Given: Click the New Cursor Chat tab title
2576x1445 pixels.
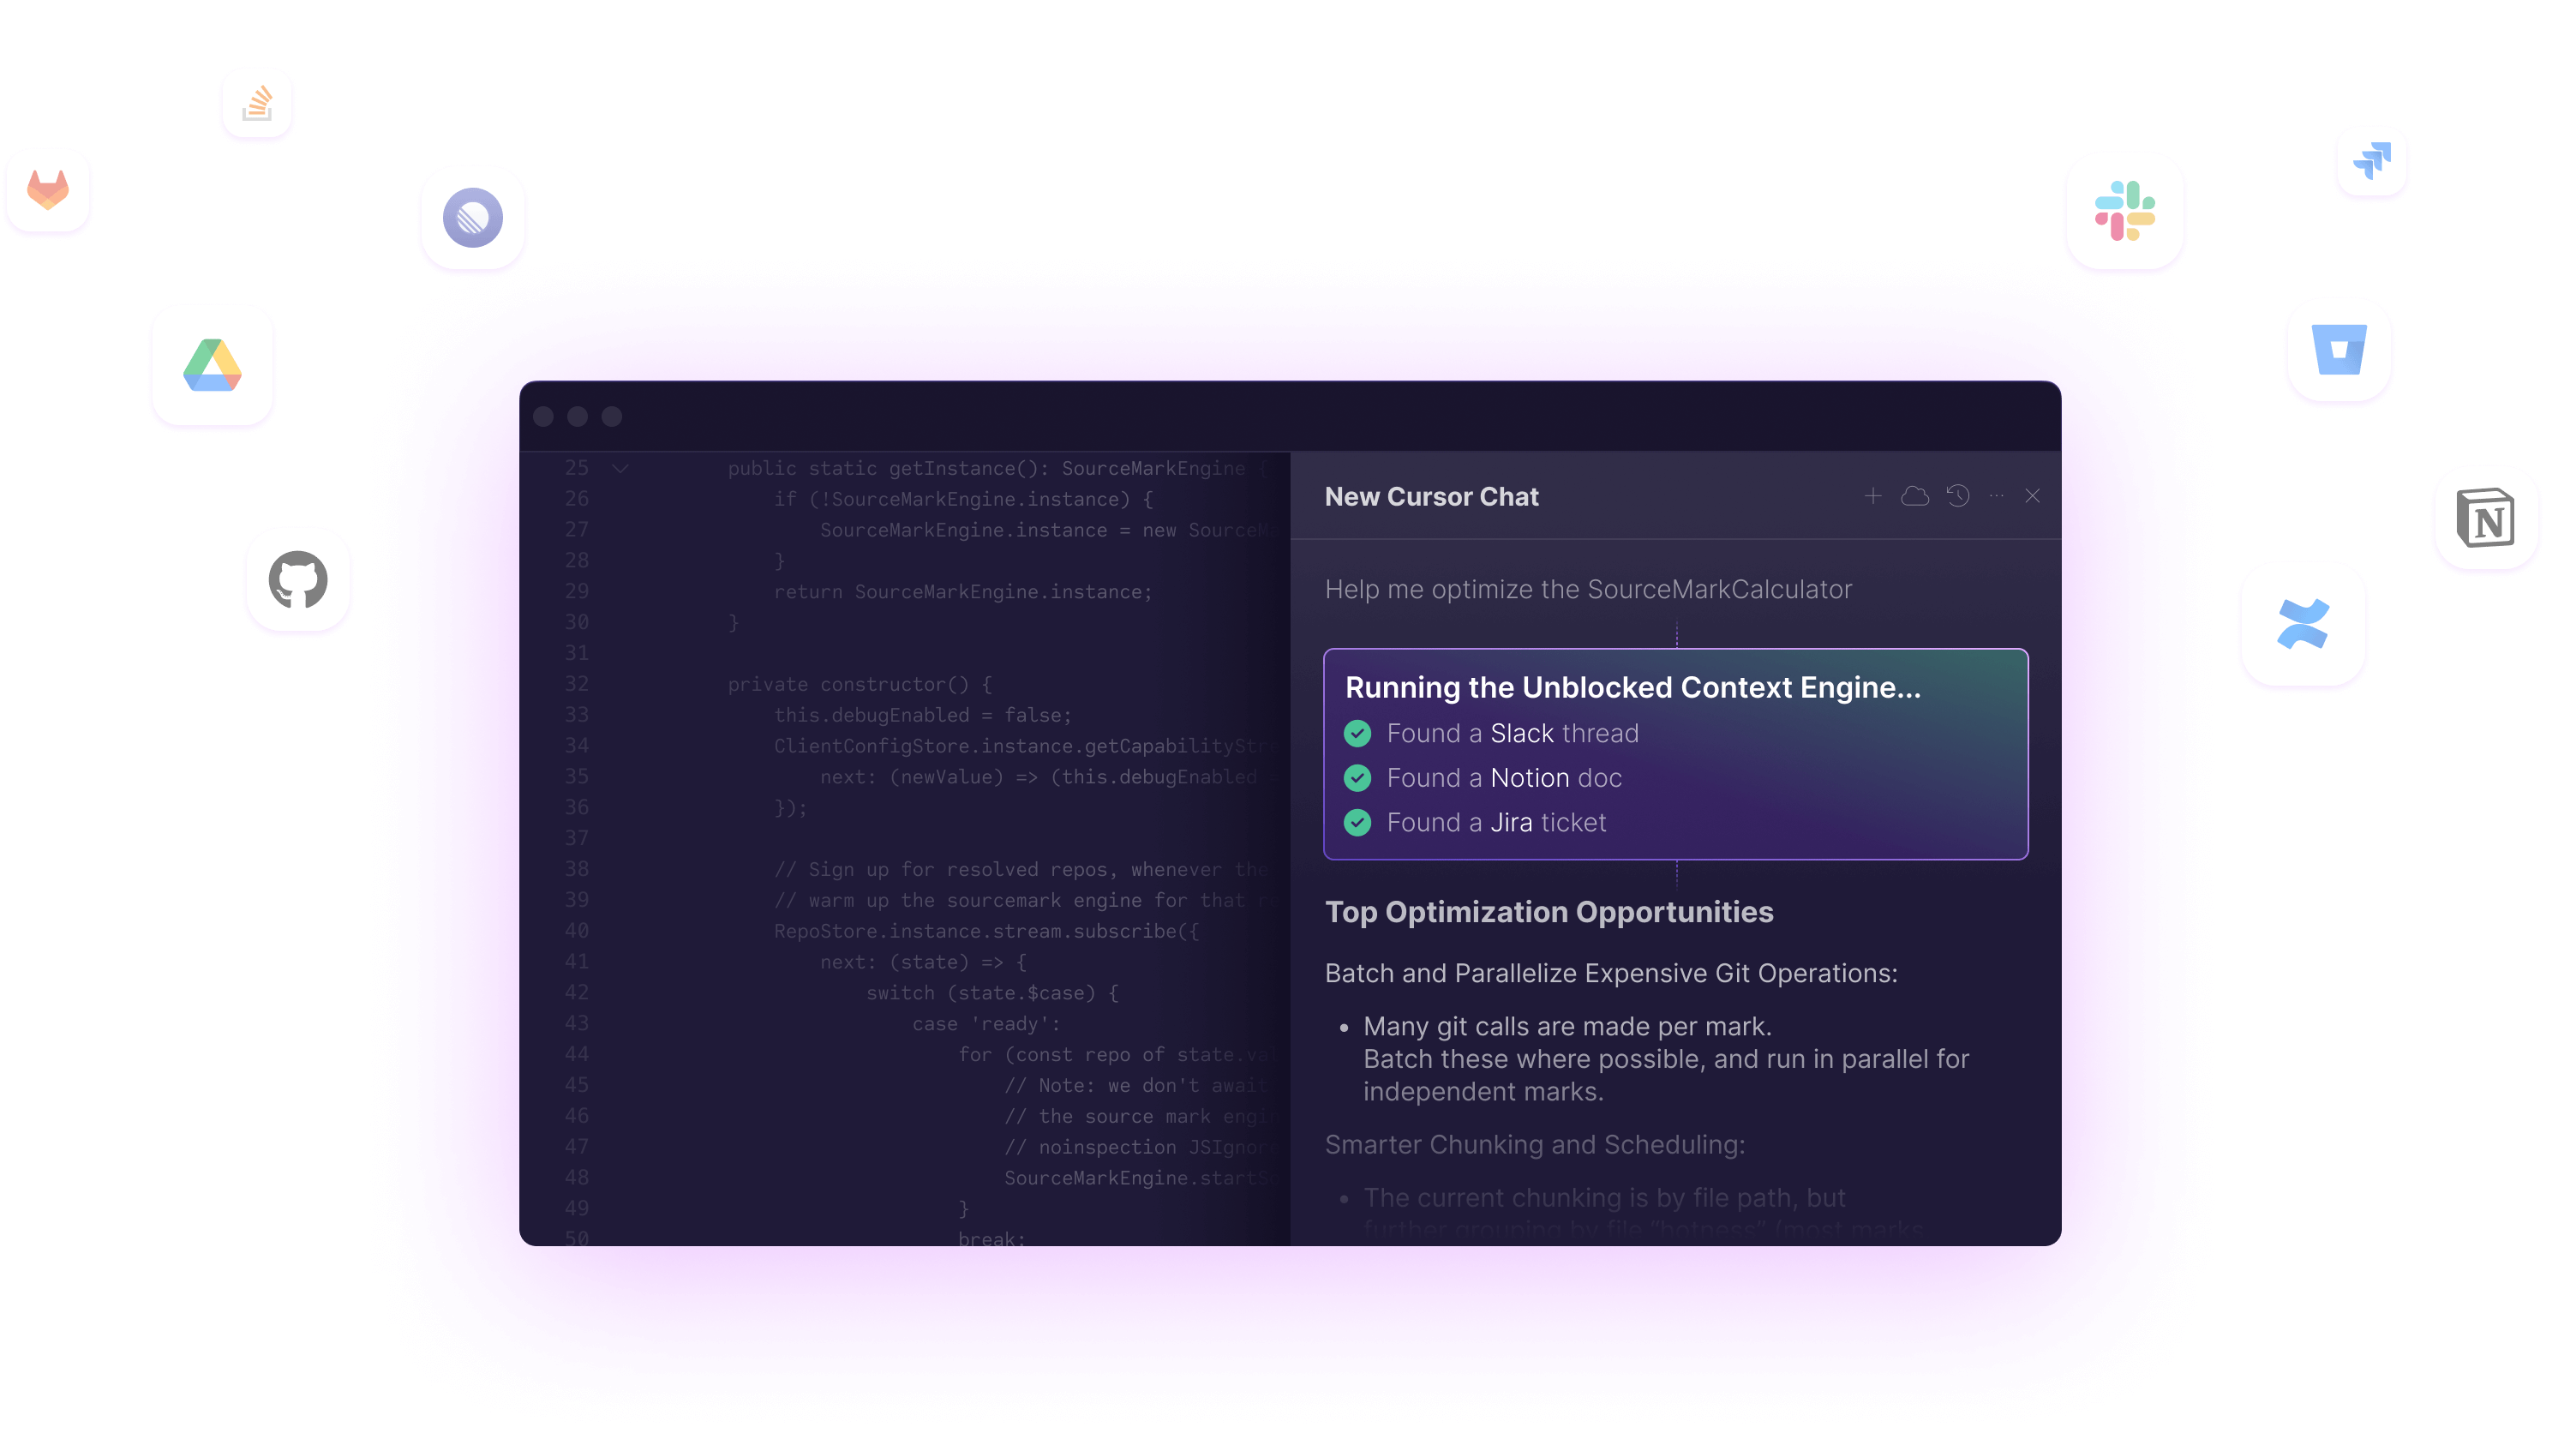Looking at the screenshot, I should [1431, 497].
